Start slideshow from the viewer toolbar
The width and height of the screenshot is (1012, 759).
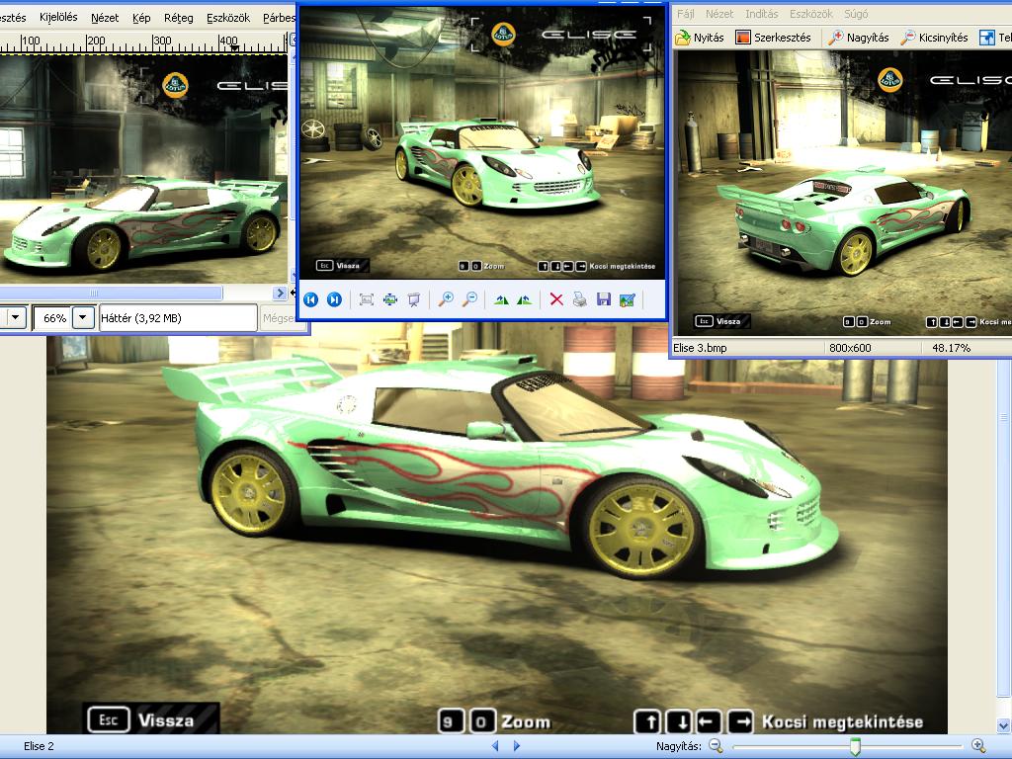pyautogui.click(x=414, y=299)
